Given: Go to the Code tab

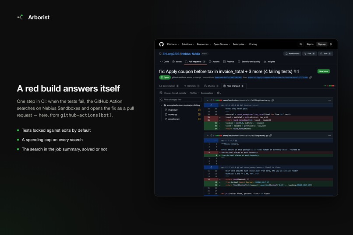Looking at the screenshot, I should 164,62.
